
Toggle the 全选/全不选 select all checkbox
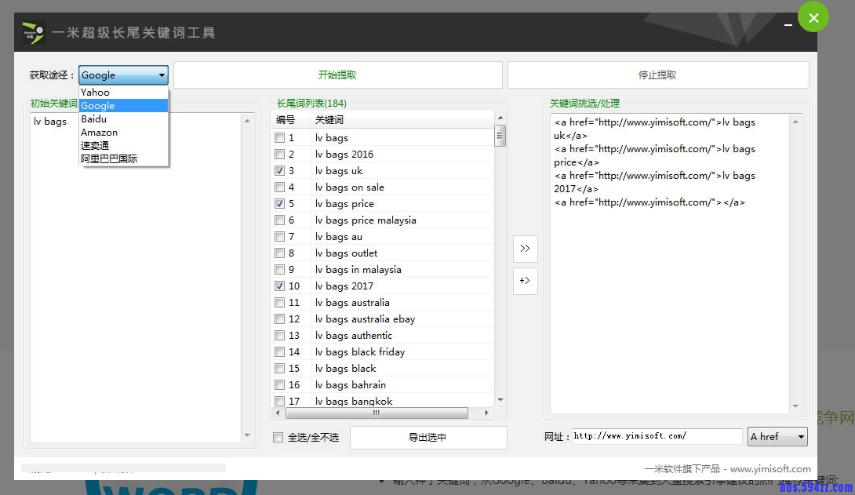coord(278,437)
